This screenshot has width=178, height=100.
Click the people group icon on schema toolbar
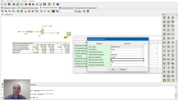point(53,11)
